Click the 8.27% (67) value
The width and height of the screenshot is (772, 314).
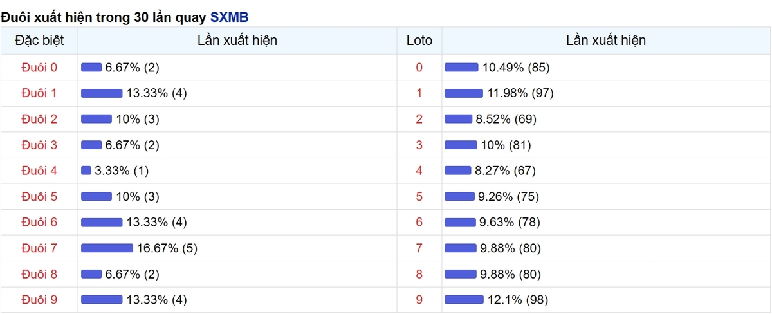[x=505, y=171]
